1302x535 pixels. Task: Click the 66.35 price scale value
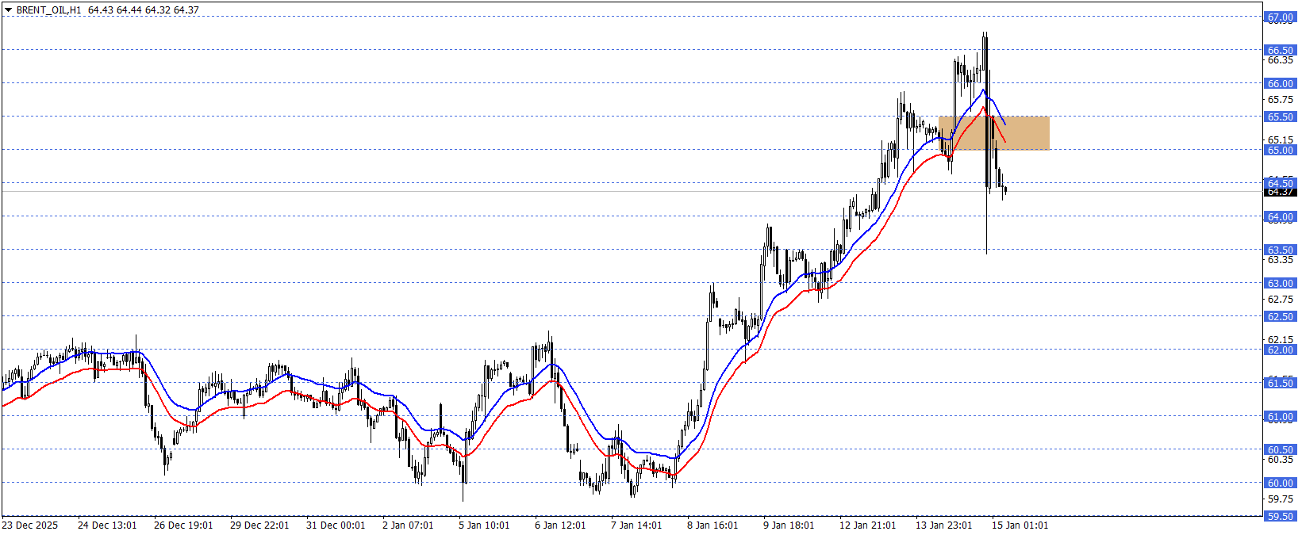tap(1280, 60)
